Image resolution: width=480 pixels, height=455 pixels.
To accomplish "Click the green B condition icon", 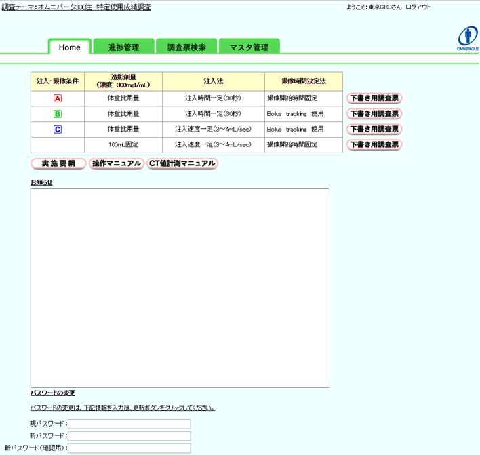I will 58,114.
